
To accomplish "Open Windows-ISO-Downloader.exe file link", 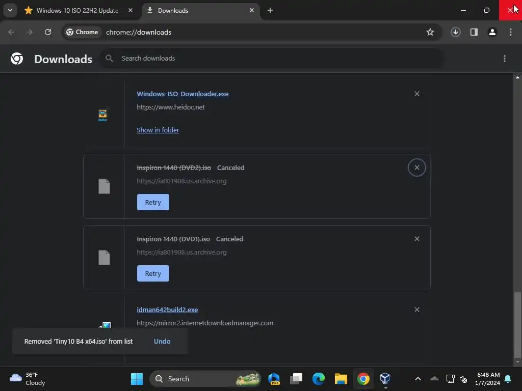I will (x=182, y=94).
